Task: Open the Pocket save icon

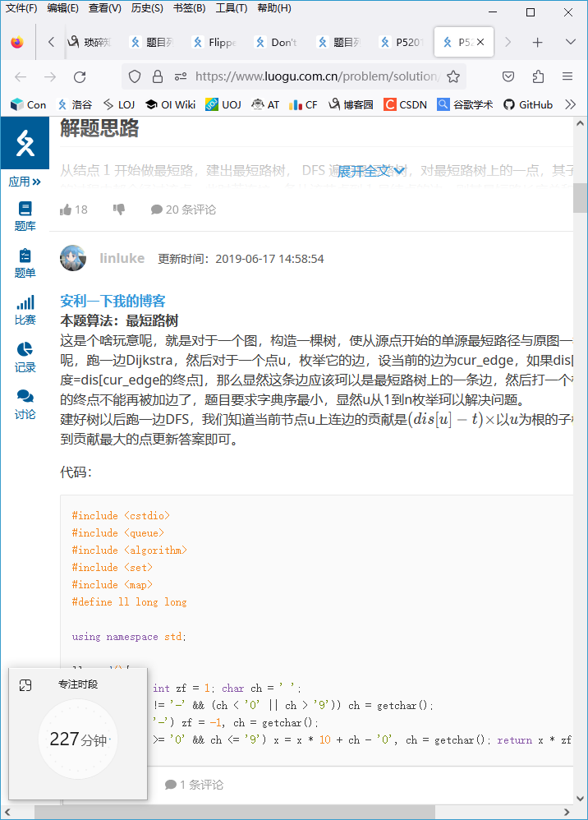Action: tap(508, 77)
